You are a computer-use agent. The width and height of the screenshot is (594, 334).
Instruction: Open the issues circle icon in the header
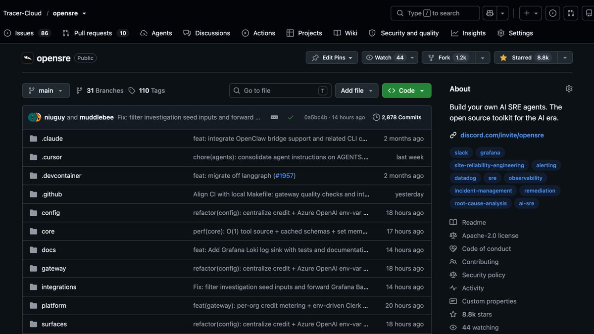(553, 13)
